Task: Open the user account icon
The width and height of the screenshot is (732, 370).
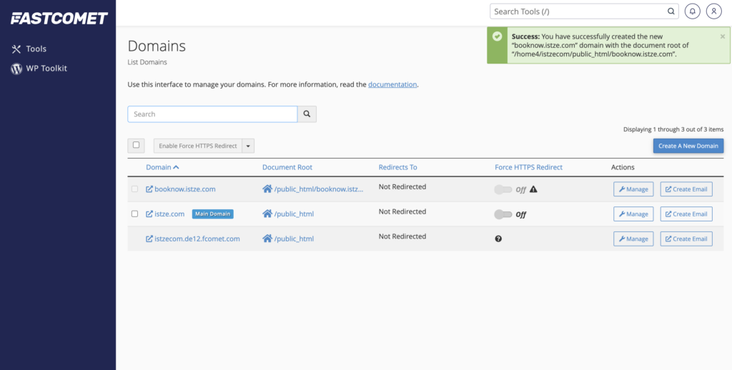Action: pyautogui.click(x=713, y=11)
